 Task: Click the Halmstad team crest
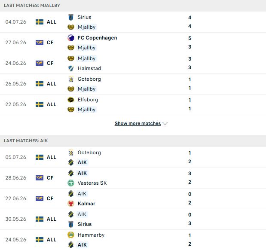click(71, 68)
